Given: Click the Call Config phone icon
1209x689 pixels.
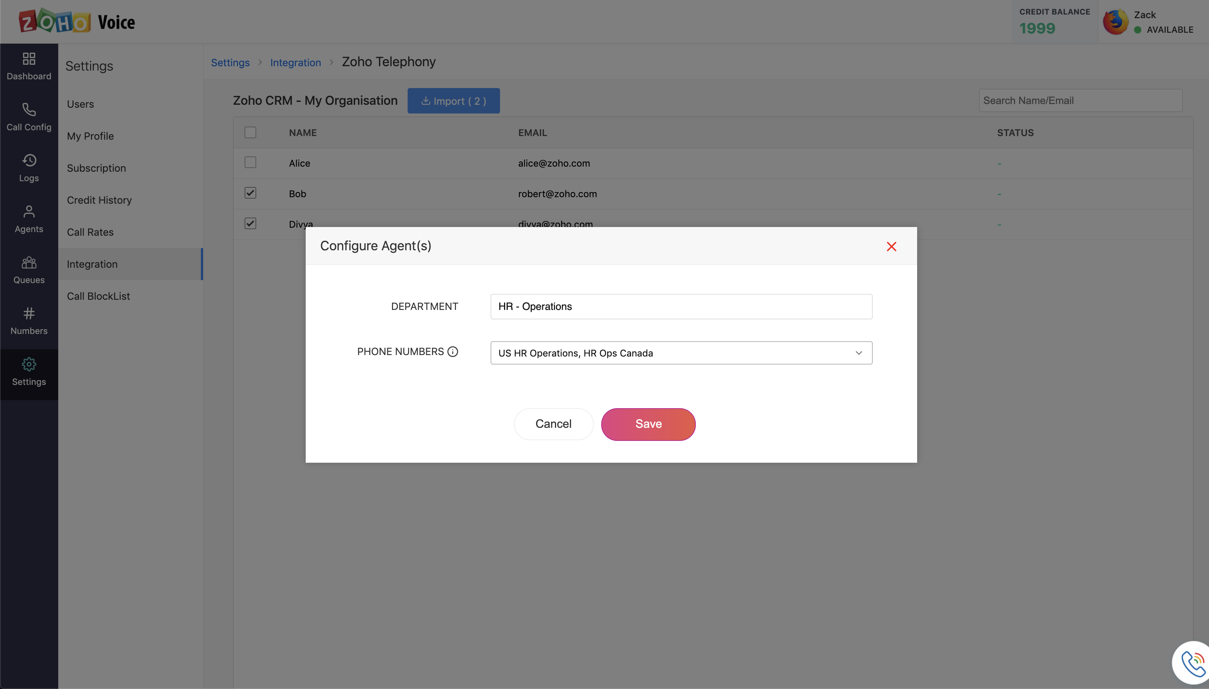Looking at the screenshot, I should coord(29,110).
